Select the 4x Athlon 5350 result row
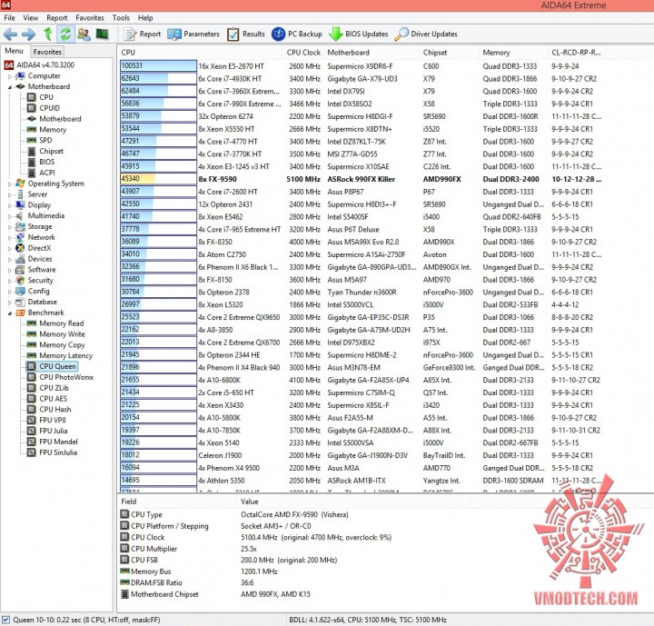Viewport: 654px width, 626px height. pyautogui.click(x=362, y=481)
